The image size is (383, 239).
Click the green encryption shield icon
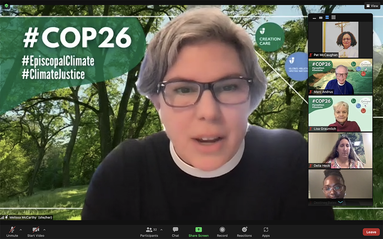6,6
